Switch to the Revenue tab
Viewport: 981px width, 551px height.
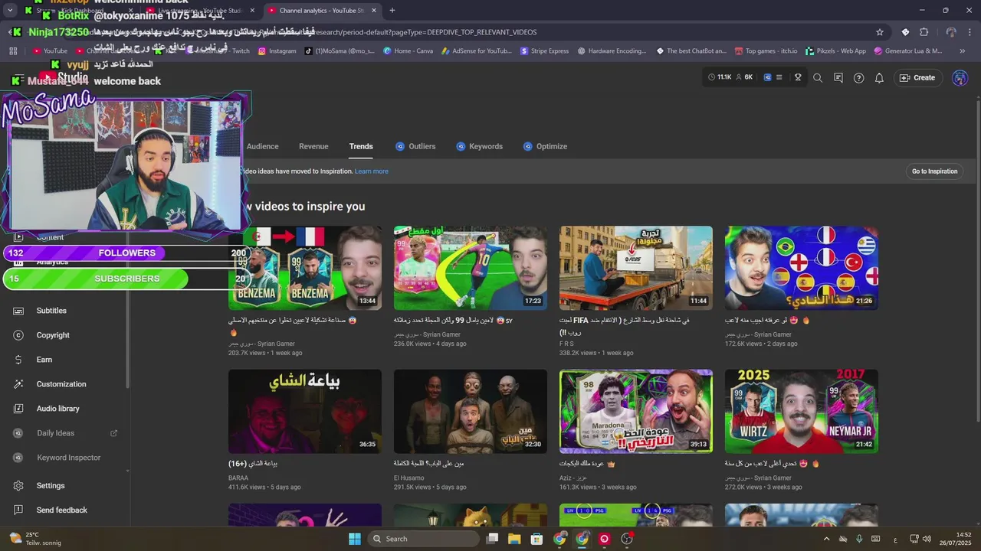pyautogui.click(x=313, y=146)
